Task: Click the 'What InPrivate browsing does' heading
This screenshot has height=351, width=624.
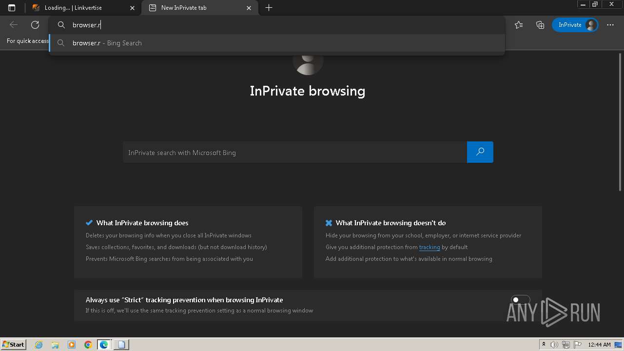Action: (142, 223)
